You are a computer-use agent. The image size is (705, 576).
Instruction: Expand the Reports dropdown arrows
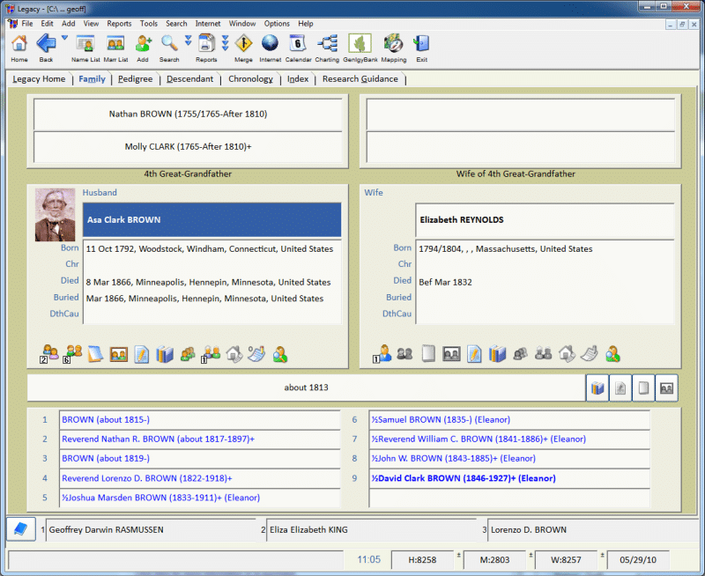[225, 41]
